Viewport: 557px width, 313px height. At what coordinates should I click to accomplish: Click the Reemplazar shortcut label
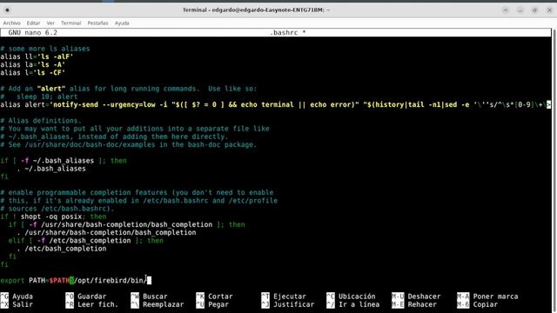158,304
